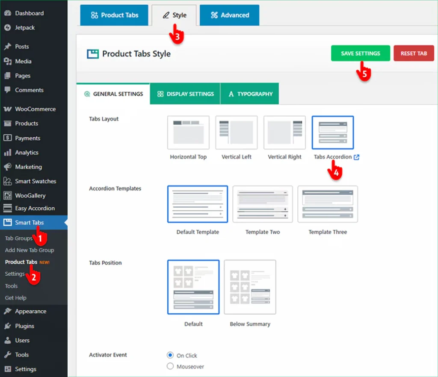Open the Plugins menu item
438x377 pixels.
pos(33,326)
